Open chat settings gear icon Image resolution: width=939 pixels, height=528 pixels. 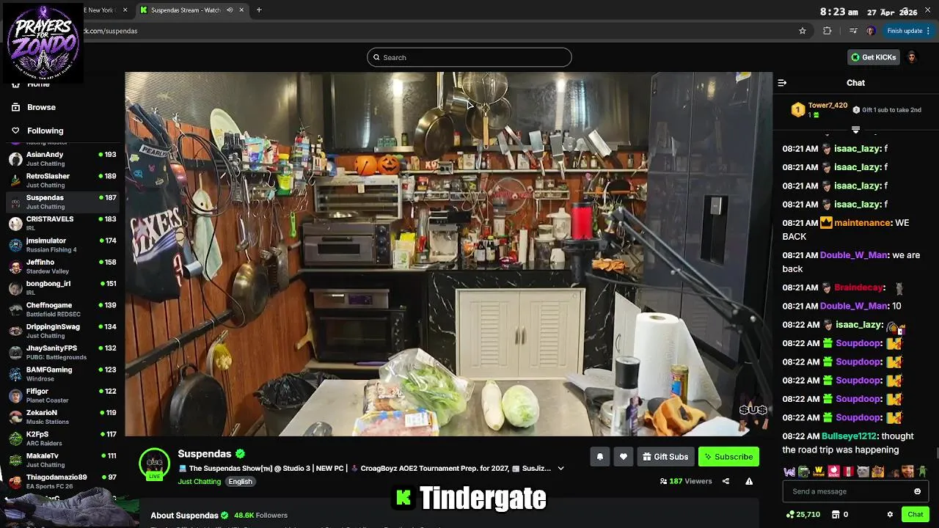(890, 514)
